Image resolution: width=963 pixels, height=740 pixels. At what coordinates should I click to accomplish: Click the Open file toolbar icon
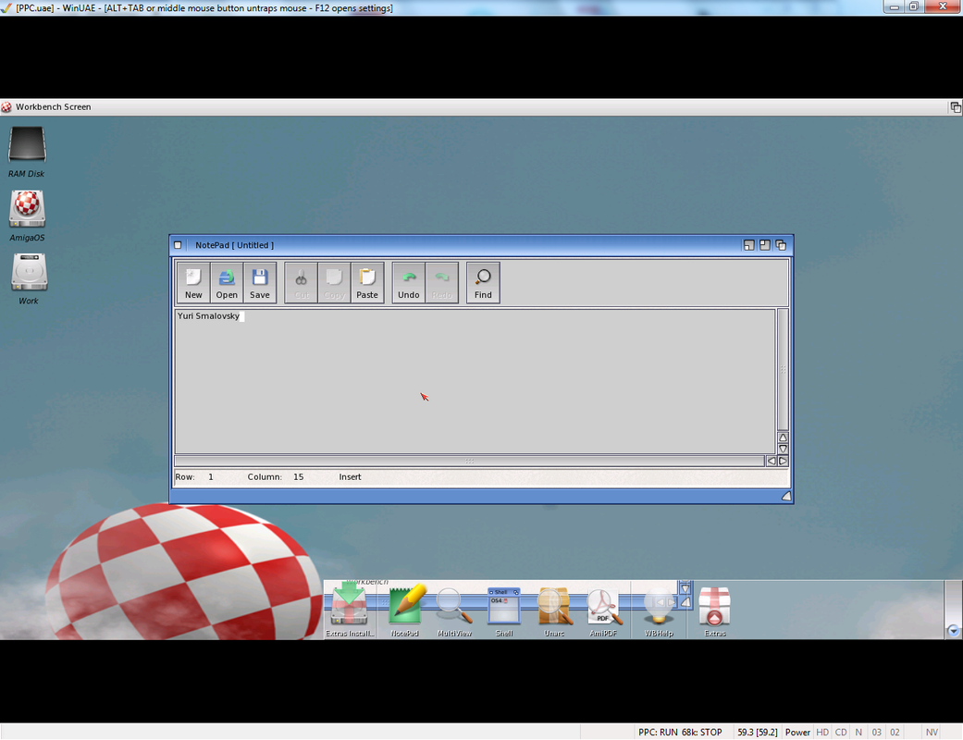pyautogui.click(x=227, y=282)
